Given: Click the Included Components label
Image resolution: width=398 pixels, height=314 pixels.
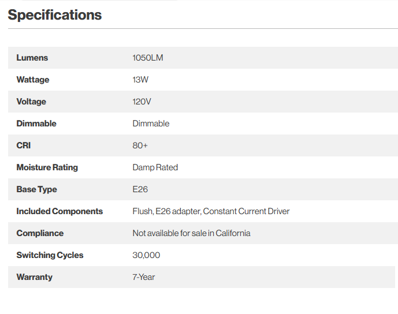Looking at the screenshot, I should point(59,211).
